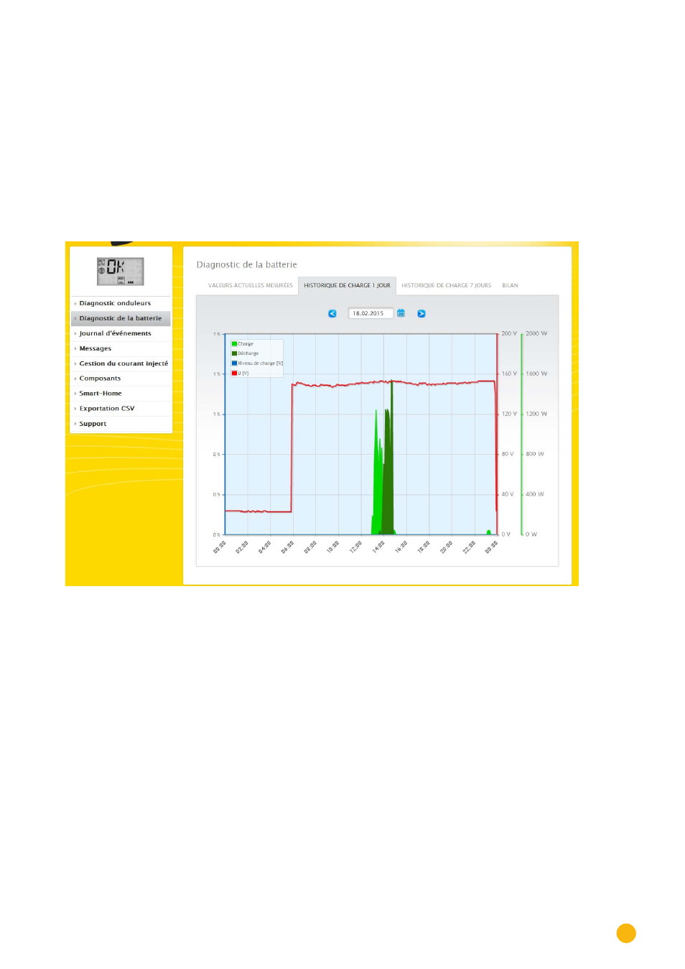685x969 pixels.
Task: Click the 1600 W axis label
Action: click(x=536, y=374)
